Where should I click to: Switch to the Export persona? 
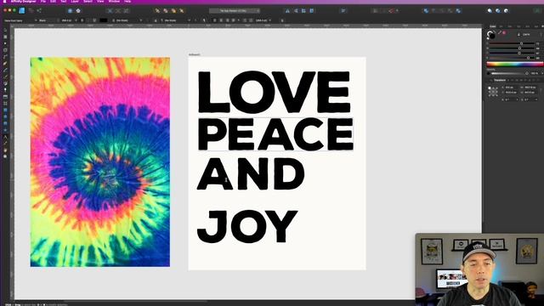39,11
